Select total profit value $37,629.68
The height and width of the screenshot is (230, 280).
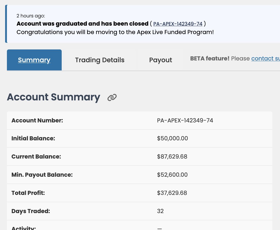(172, 193)
